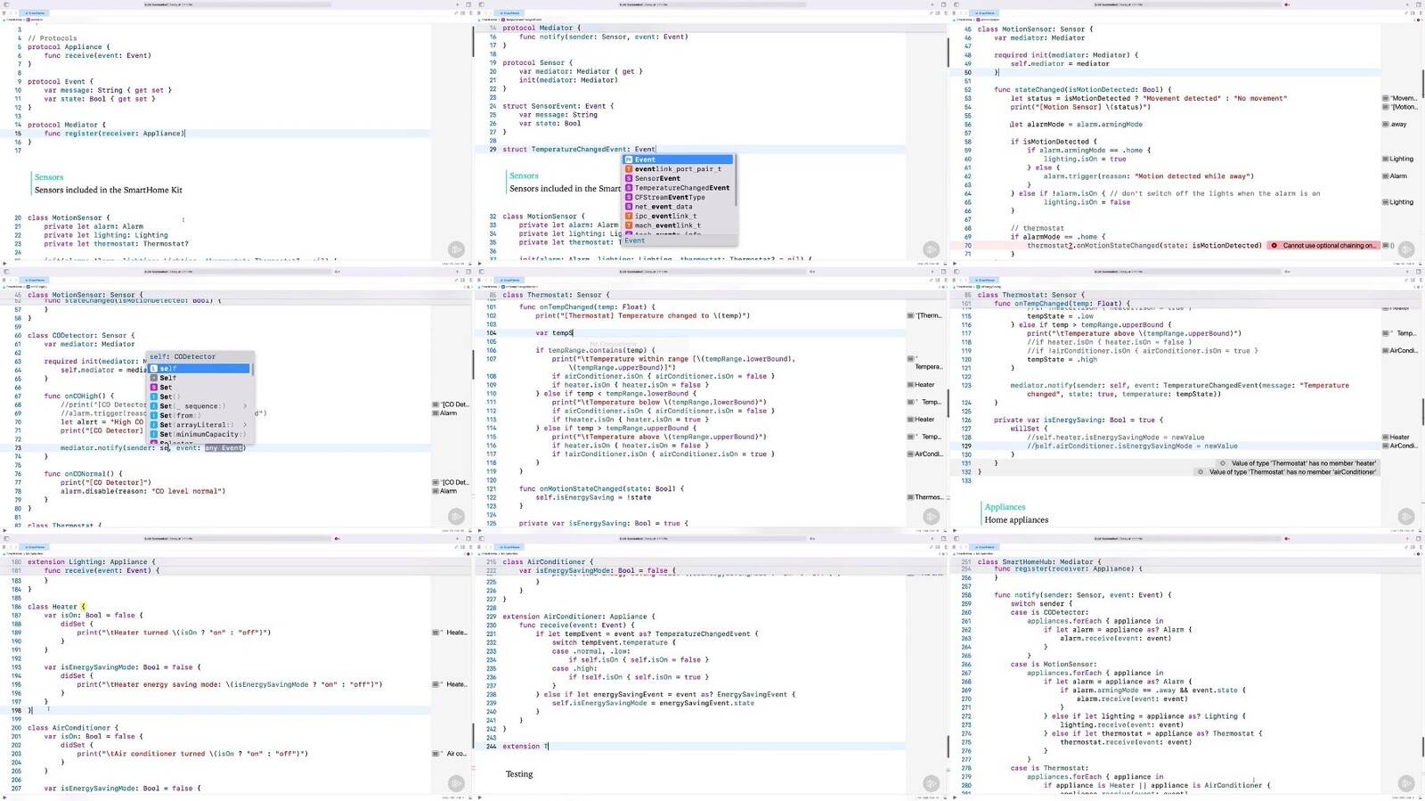
Task: Pick 'ipc_eventlink_t' suggestion
Action: [677, 216]
